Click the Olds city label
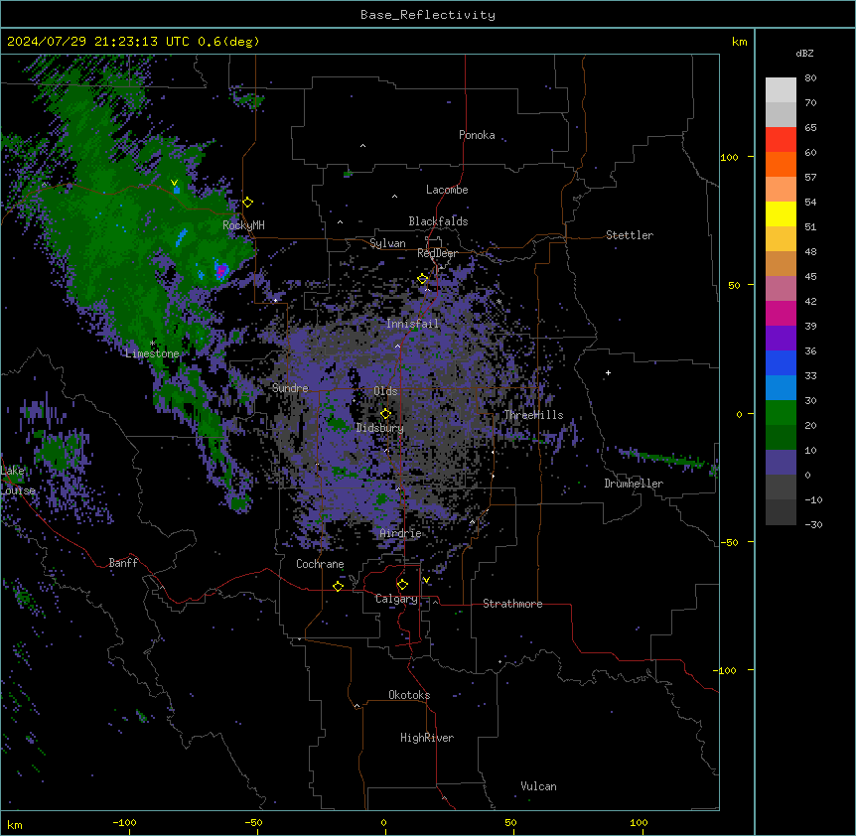 click(385, 391)
